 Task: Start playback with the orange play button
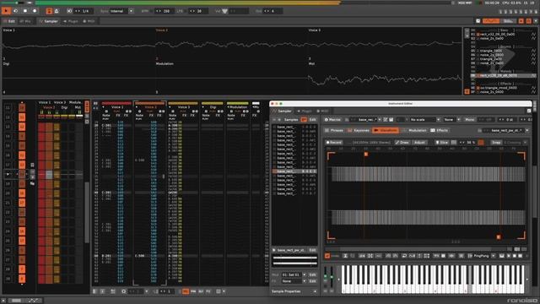(6, 11)
